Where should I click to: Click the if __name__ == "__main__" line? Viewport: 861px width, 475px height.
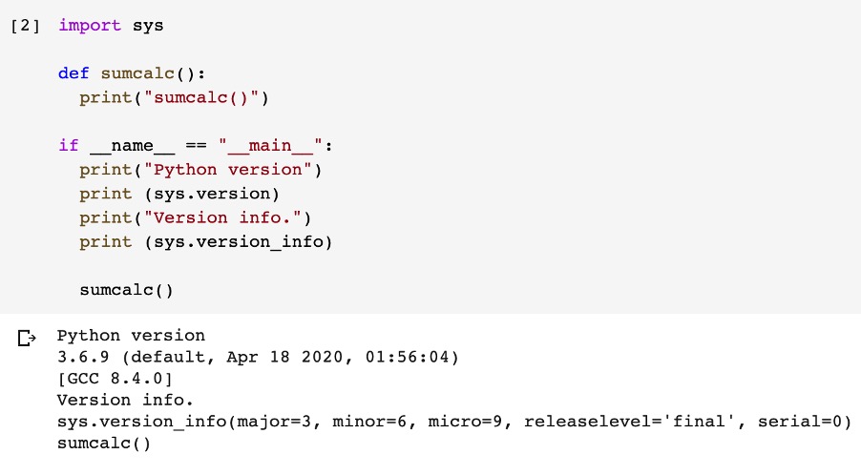(195, 146)
